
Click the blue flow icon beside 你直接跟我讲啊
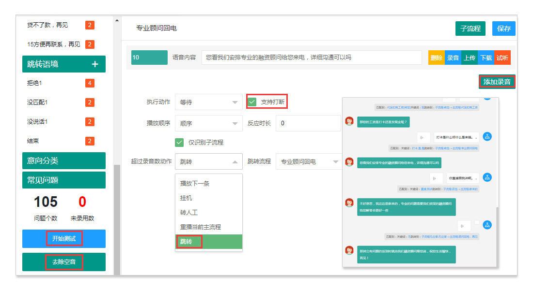[487, 178]
